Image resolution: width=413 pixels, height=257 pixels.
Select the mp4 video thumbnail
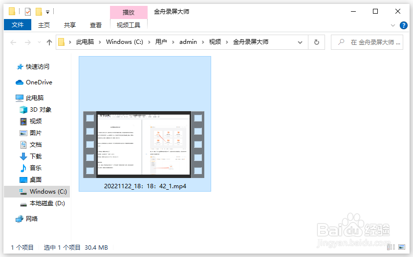(x=144, y=144)
